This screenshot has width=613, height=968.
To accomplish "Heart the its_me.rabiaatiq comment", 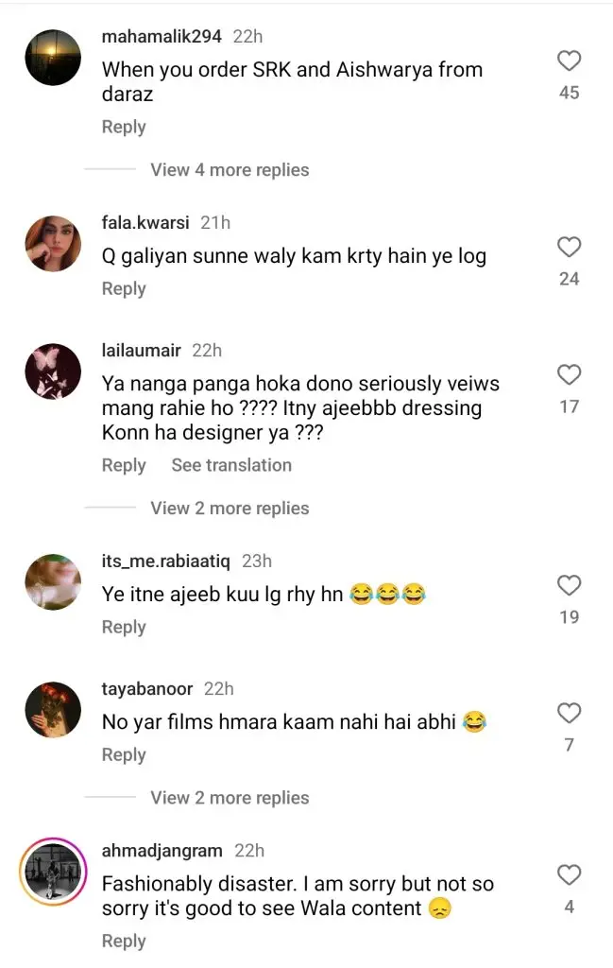I will click(x=569, y=586).
